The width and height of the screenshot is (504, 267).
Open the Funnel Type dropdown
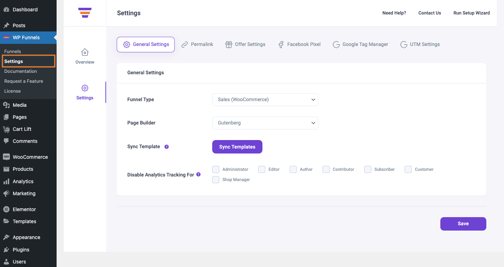(x=265, y=100)
